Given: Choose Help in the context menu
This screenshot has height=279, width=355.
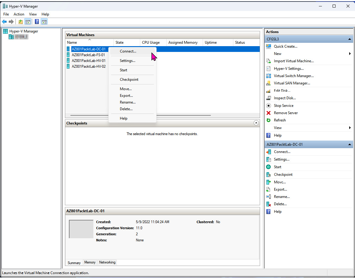Looking at the screenshot, I should coord(133,118).
